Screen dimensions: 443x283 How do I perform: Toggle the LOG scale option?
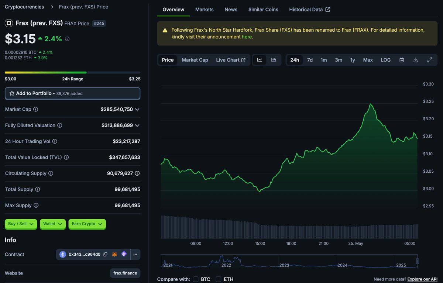click(385, 60)
